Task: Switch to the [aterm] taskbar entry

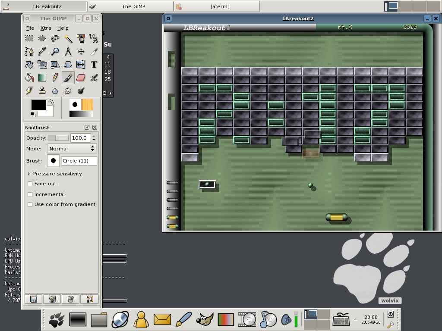Action: pos(217,6)
